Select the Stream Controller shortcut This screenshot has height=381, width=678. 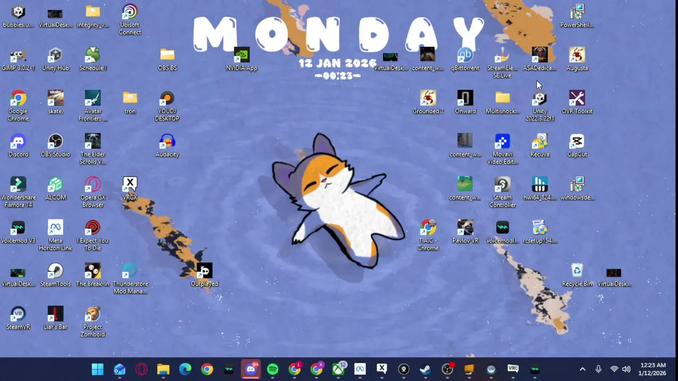tap(502, 192)
